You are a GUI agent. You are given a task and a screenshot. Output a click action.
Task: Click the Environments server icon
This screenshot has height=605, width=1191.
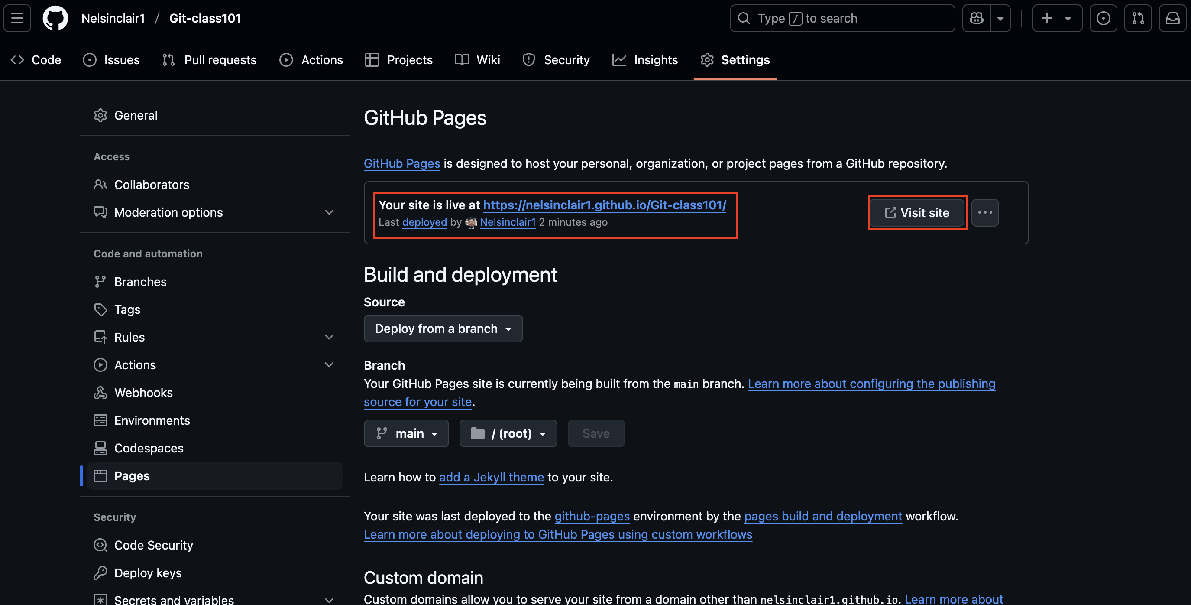tap(100, 420)
